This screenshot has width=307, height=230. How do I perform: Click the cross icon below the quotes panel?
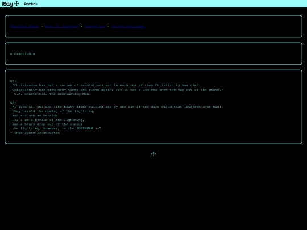(153, 154)
